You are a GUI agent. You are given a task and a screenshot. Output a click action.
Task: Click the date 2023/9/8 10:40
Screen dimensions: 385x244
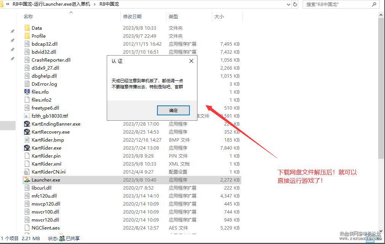pos(140,180)
